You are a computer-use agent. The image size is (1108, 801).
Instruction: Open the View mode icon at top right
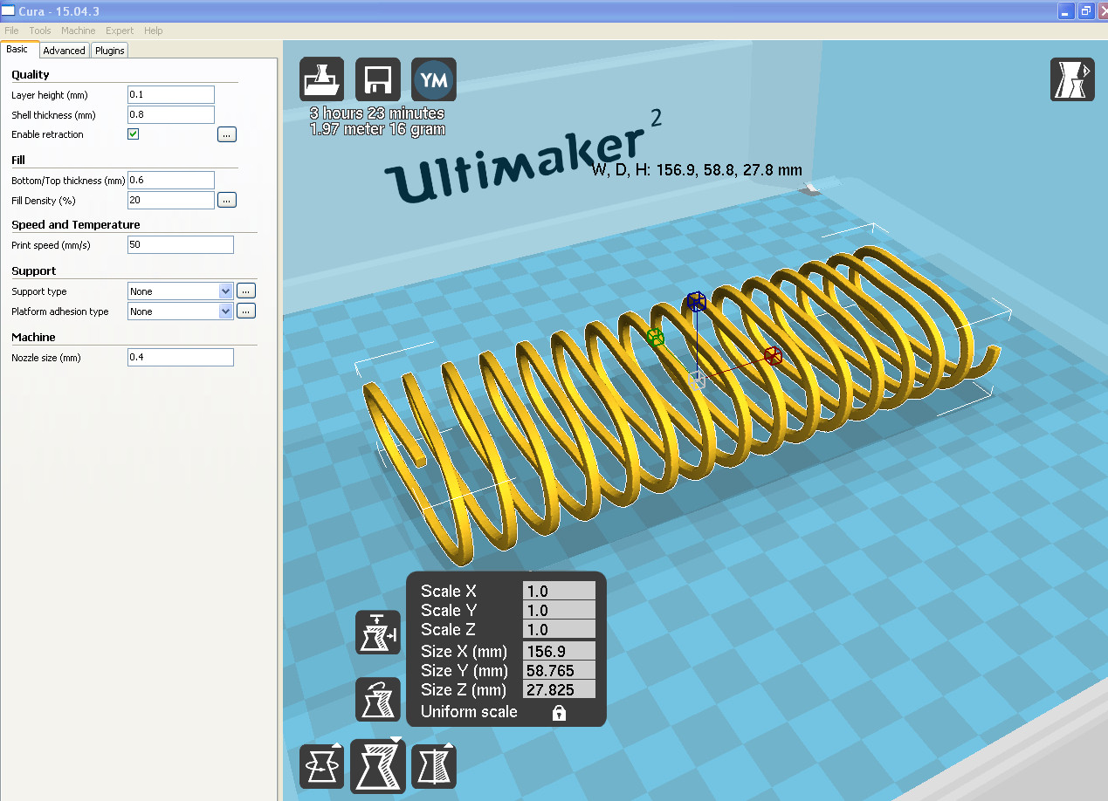1072,79
